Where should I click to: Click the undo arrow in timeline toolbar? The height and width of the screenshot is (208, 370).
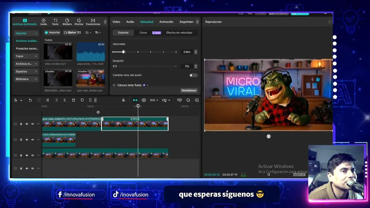click(x=30, y=100)
